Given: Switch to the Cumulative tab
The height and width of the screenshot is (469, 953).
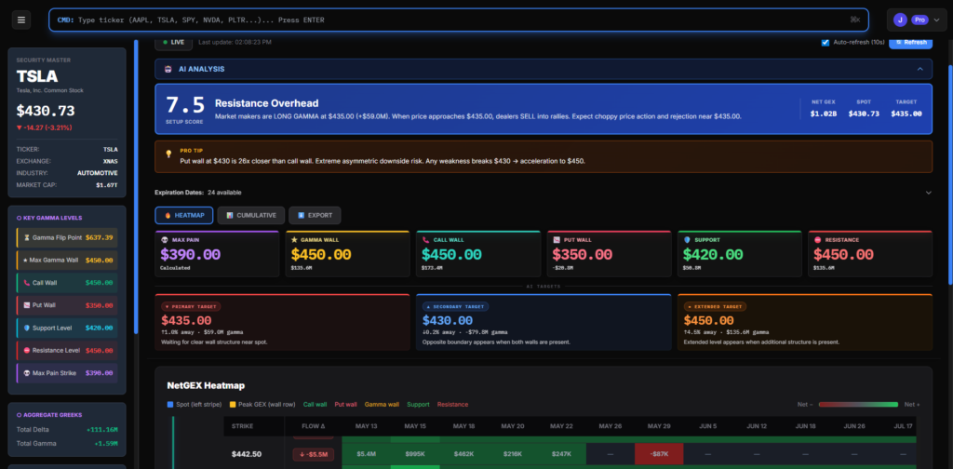Looking at the screenshot, I should point(251,215).
